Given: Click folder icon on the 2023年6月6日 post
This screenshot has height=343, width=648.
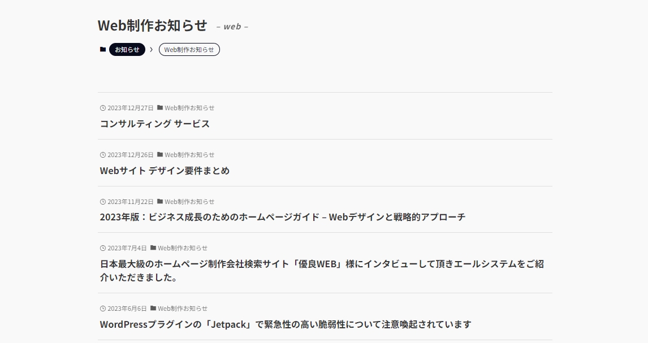Looking at the screenshot, I should 153,308.
